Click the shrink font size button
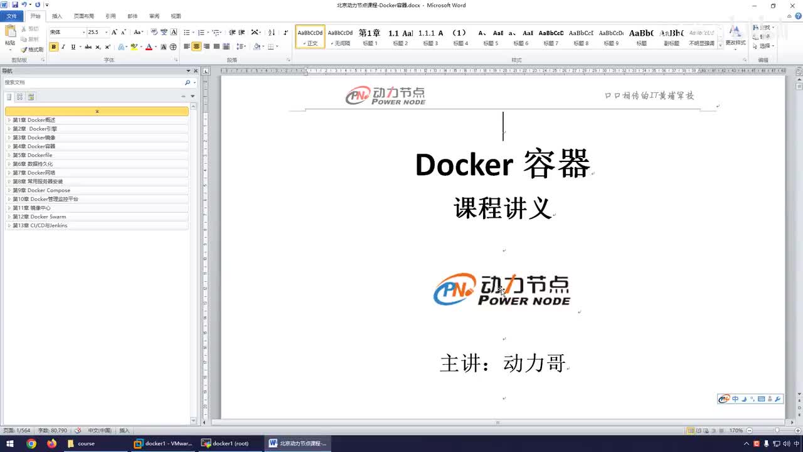 click(x=123, y=32)
